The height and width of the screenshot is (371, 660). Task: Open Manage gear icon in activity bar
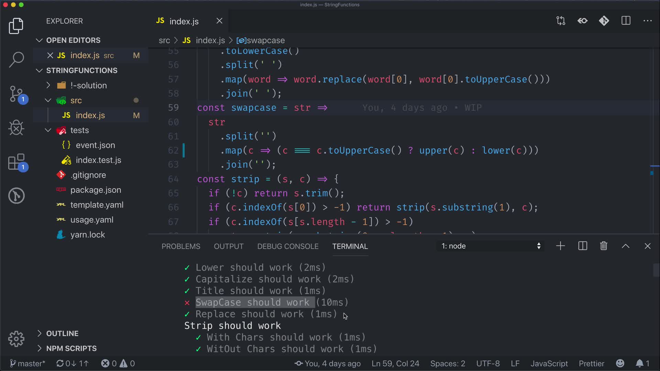[x=16, y=339]
